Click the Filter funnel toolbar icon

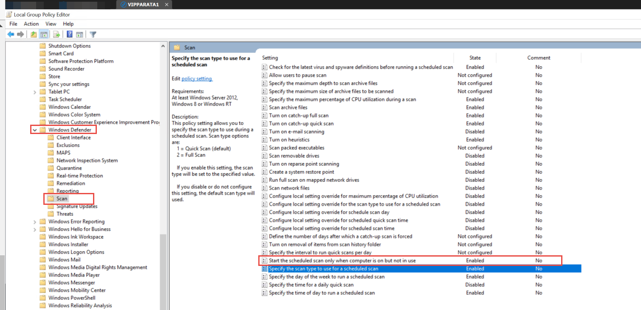[x=93, y=34]
